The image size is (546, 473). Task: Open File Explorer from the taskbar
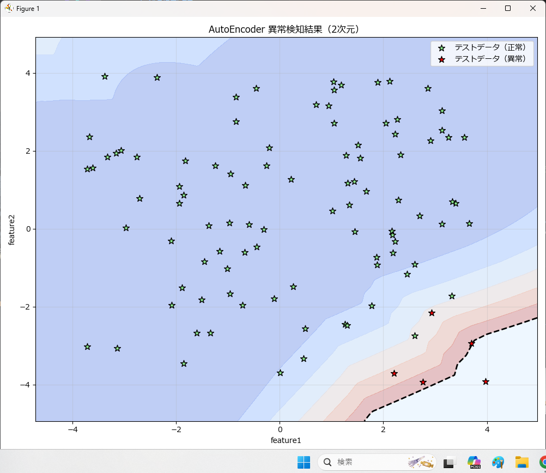522,462
